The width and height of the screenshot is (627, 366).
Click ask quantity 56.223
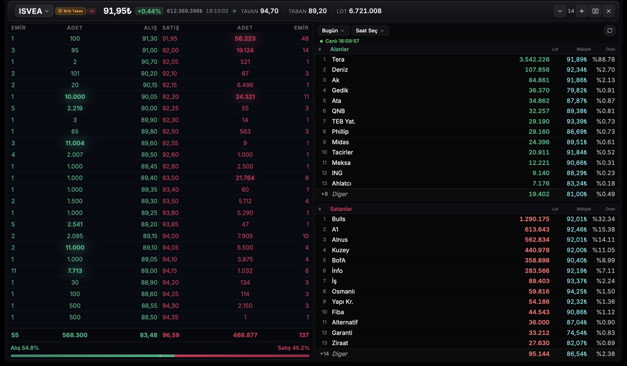(245, 39)
